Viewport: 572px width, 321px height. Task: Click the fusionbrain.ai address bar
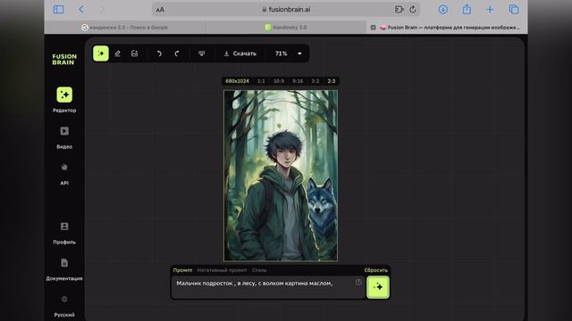286,10
